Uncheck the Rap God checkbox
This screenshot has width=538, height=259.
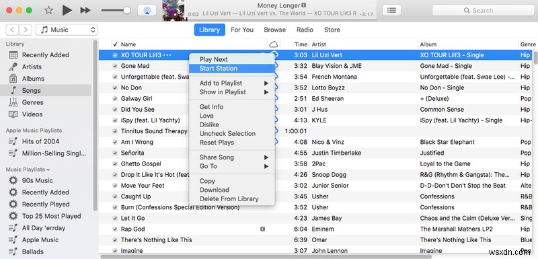pyautogui.click(x=115, y=229)
